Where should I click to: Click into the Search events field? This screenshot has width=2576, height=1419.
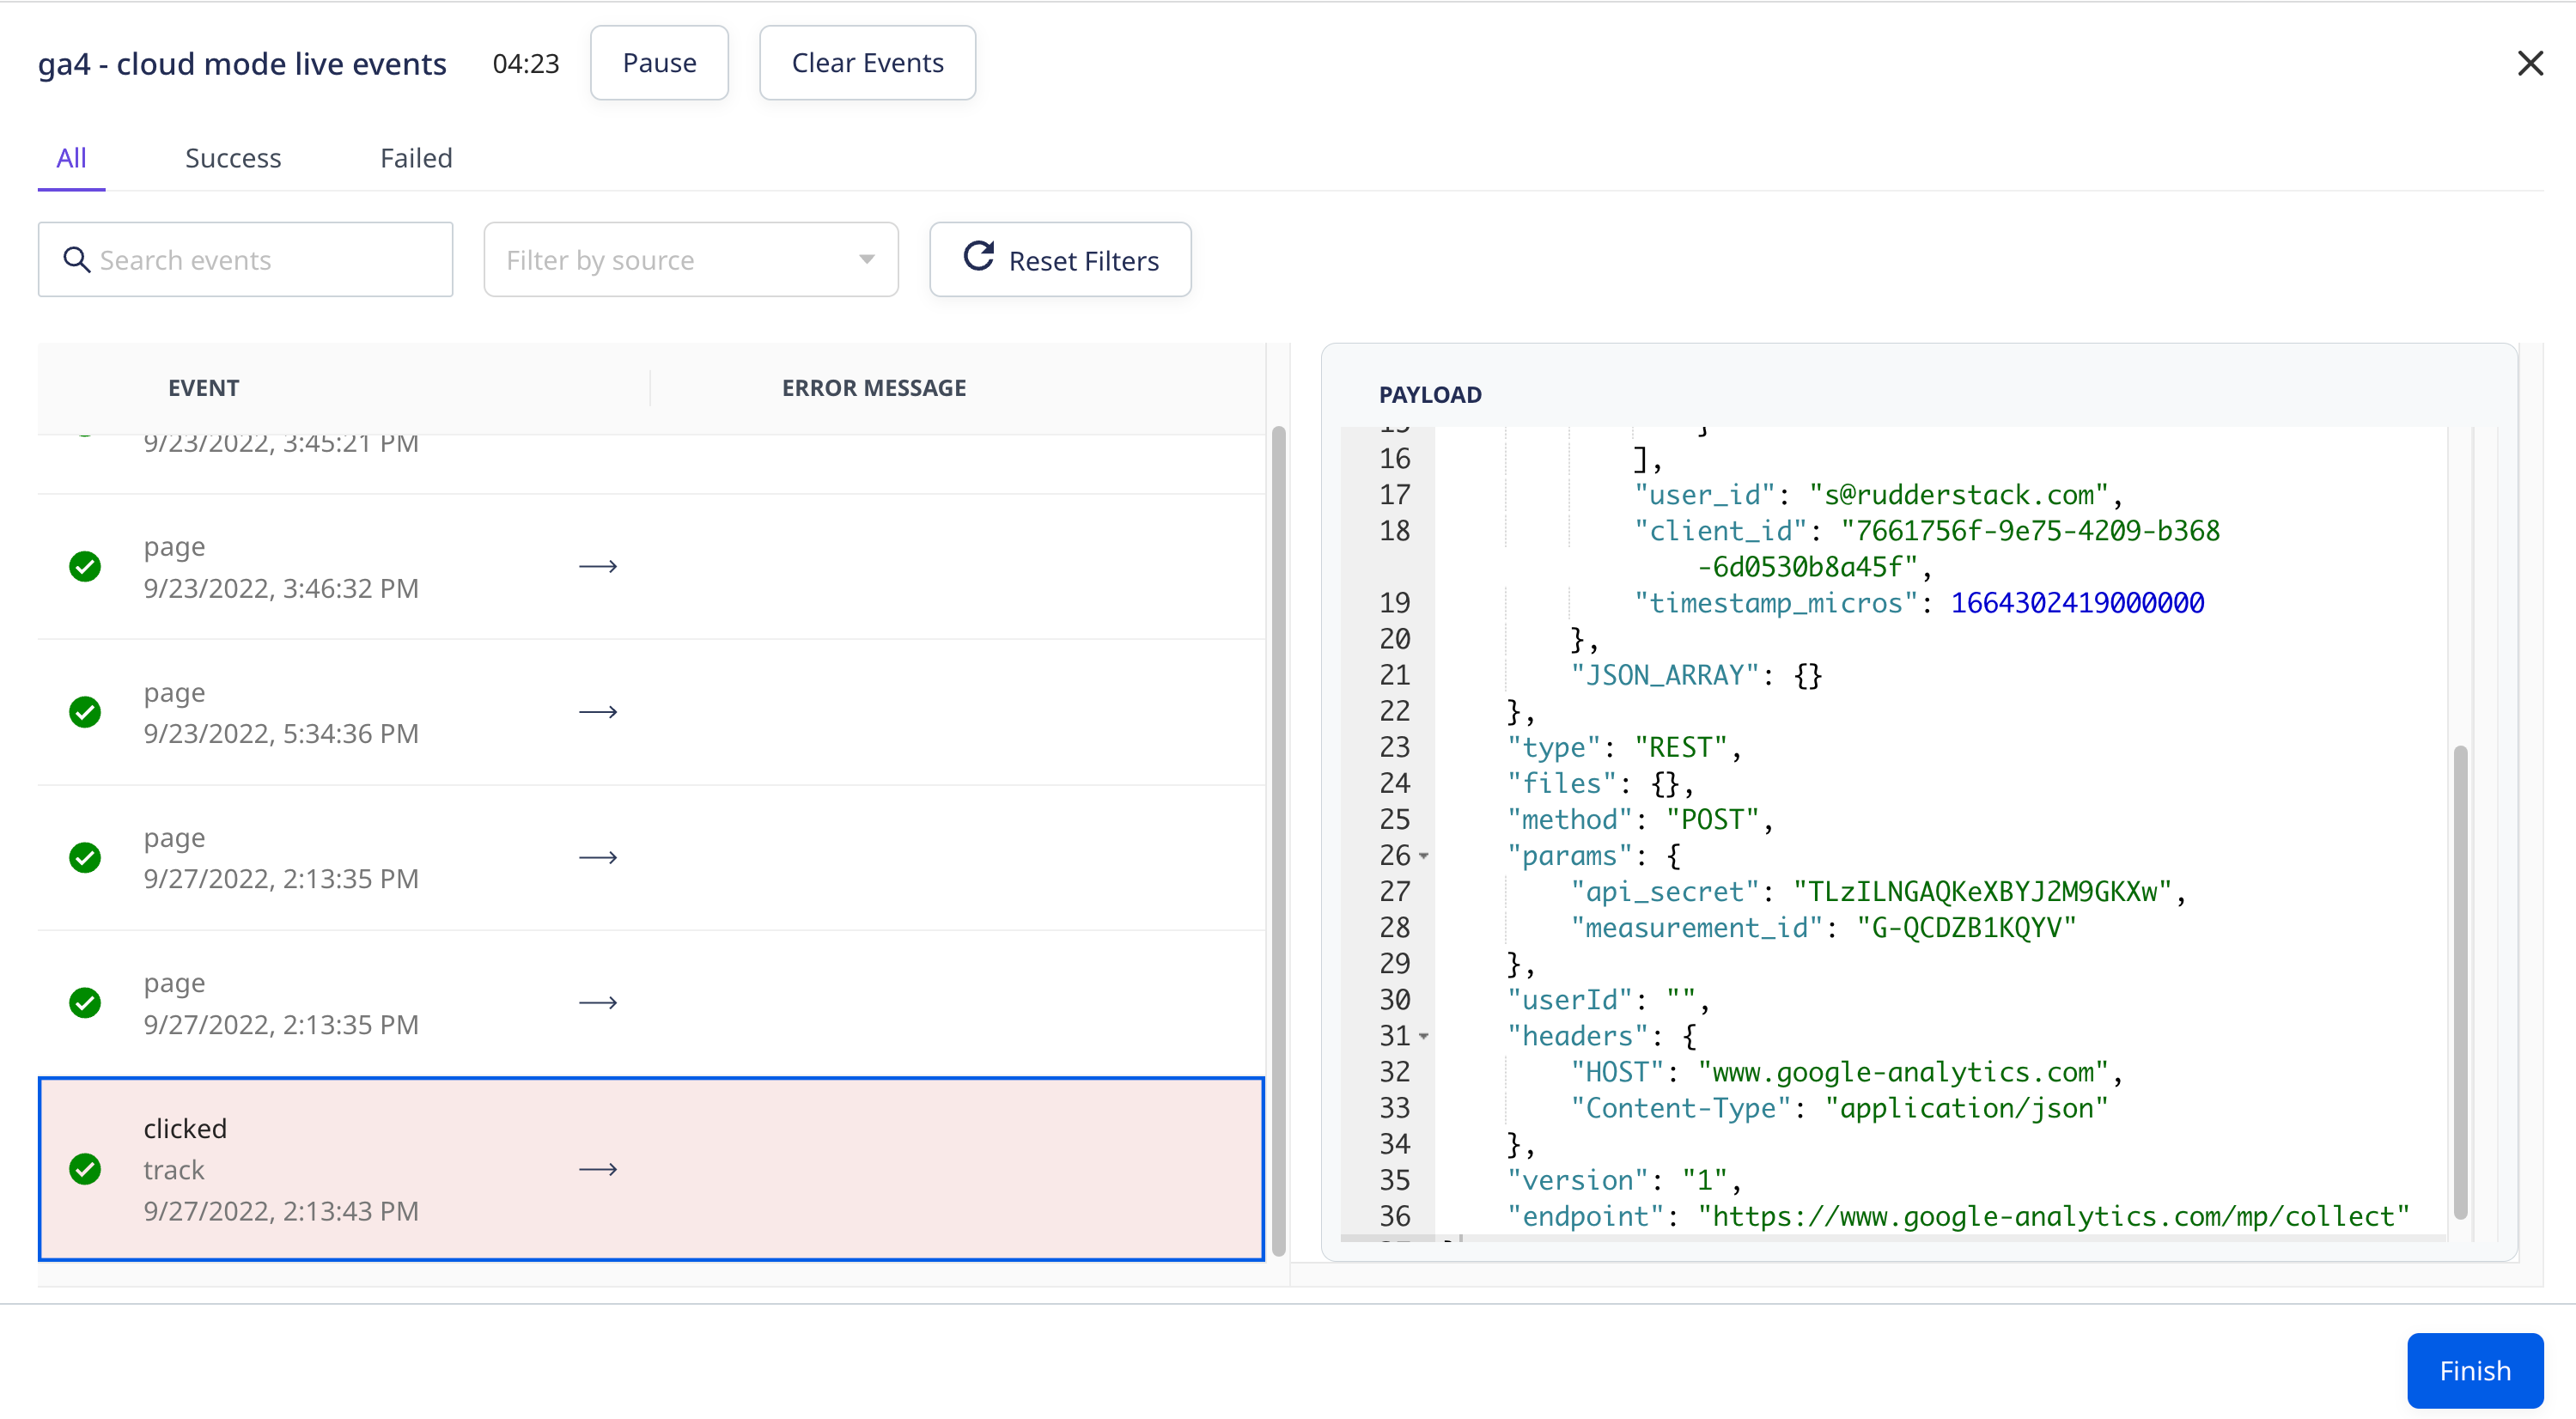[x=270, y=260]
